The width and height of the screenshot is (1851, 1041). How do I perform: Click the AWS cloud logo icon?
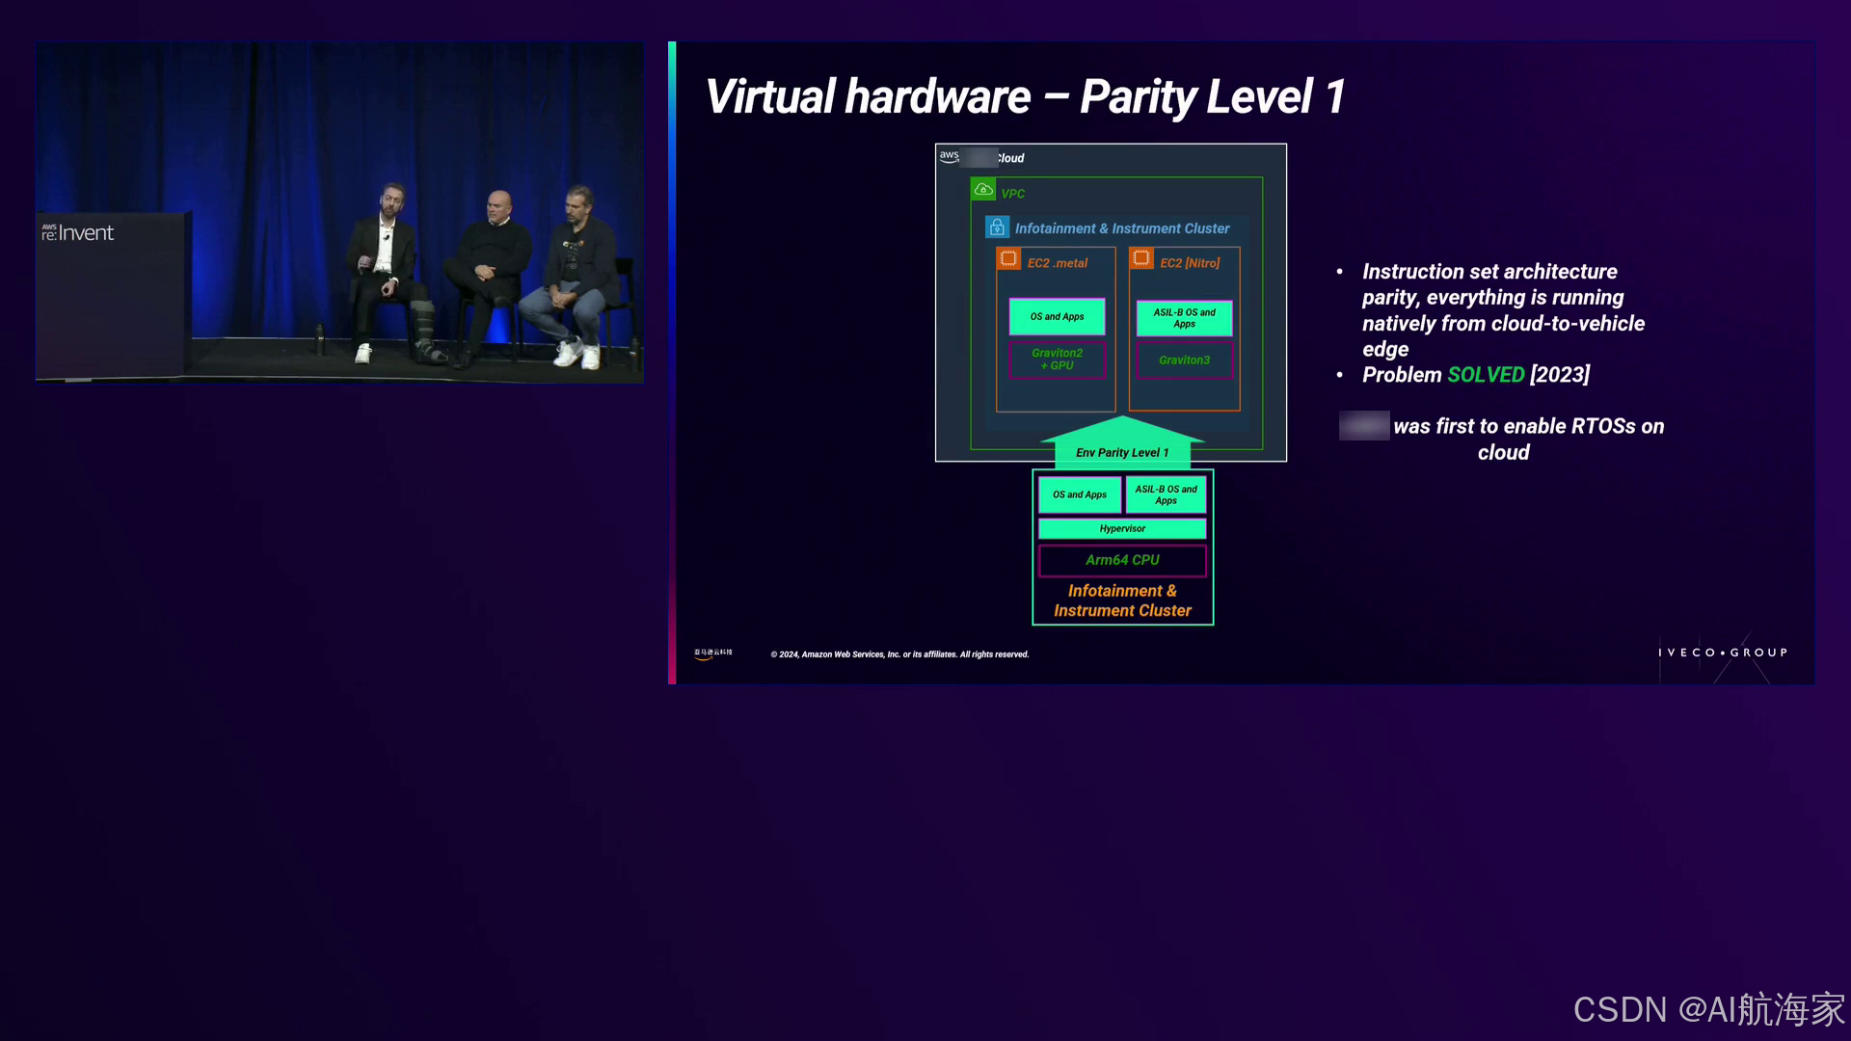(950, 156)
